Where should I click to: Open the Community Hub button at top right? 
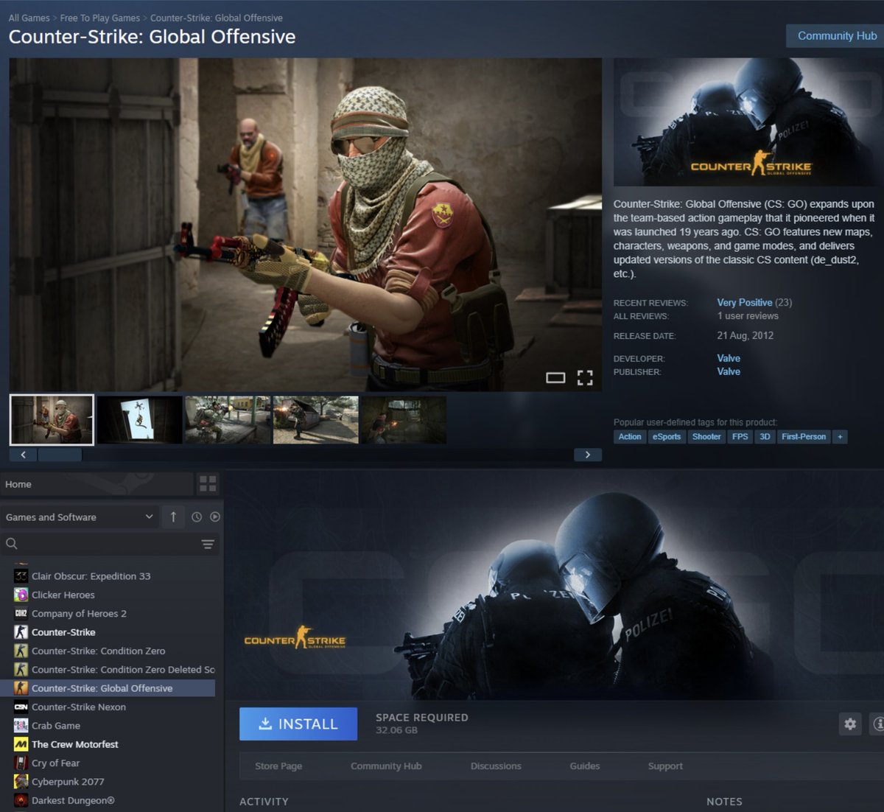tap(835, 35)
